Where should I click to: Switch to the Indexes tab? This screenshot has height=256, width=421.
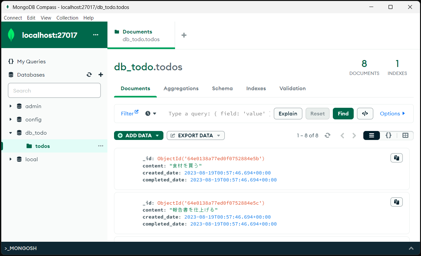point(256,89)
